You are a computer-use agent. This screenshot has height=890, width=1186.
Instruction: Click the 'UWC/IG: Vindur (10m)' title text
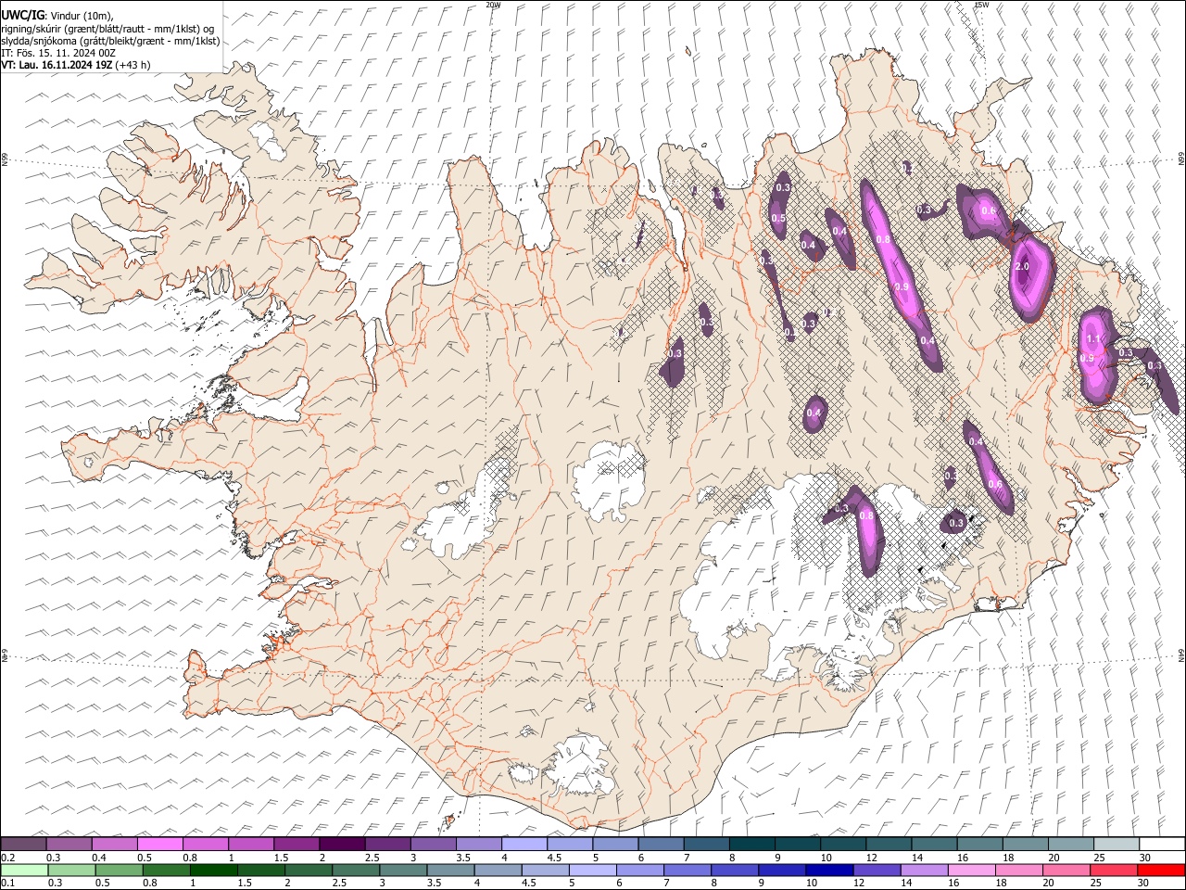(x=57, y=15)
